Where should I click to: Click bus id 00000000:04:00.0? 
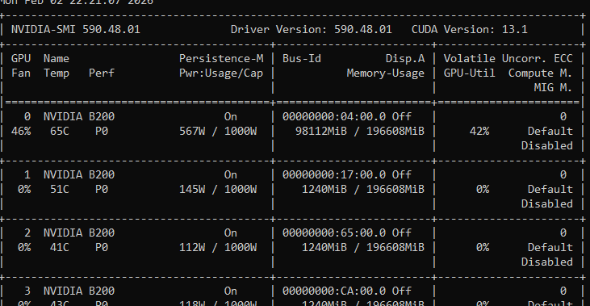[334, 116]
